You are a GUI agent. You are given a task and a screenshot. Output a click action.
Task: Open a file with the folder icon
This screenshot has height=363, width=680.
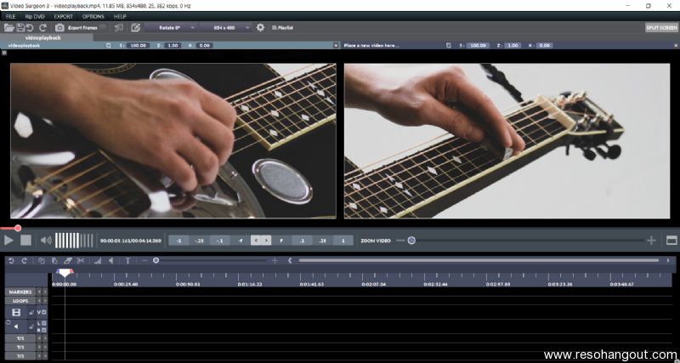9,28
